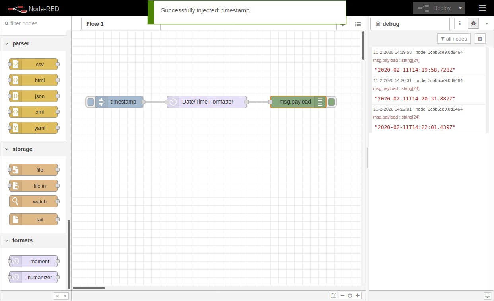Select the file in storage node

[x=33, y=186]
